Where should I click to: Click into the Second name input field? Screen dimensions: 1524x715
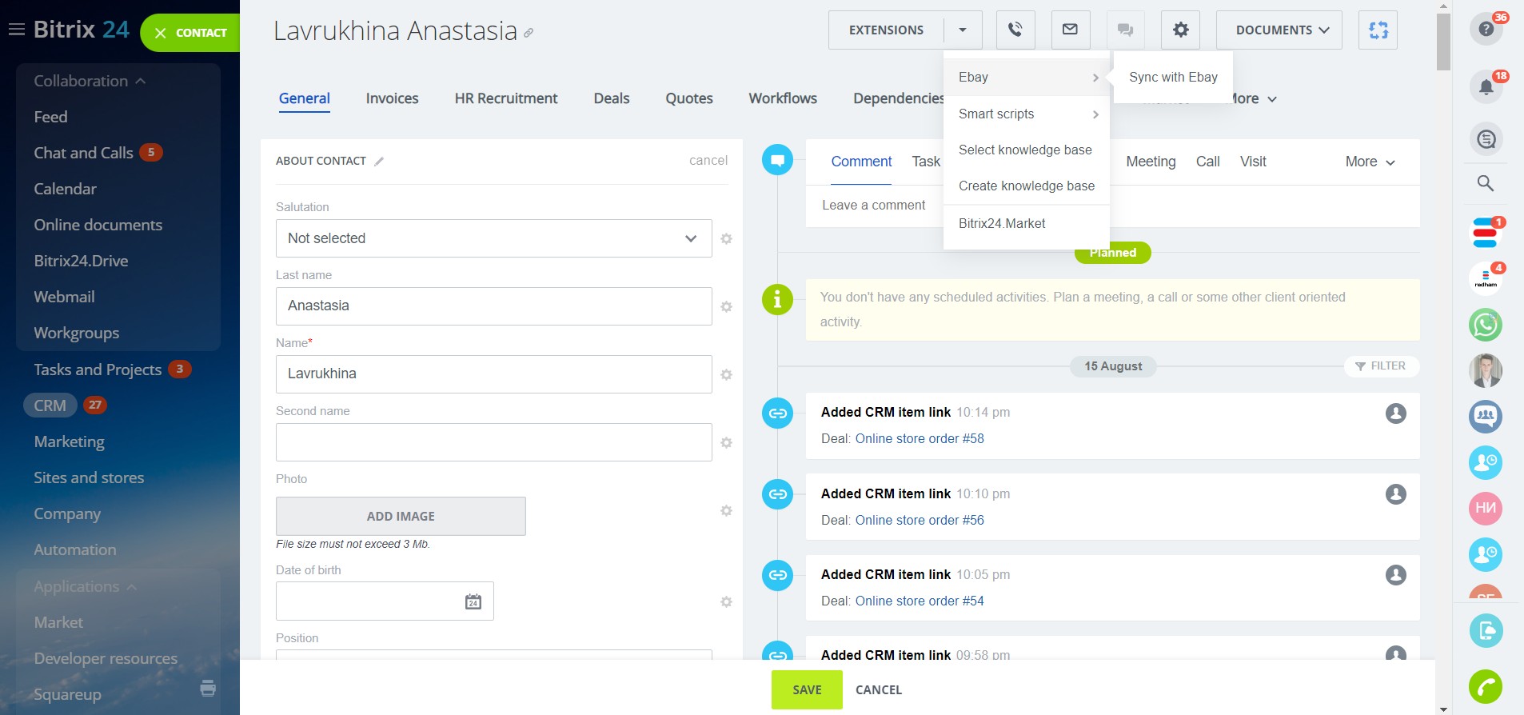493,442
